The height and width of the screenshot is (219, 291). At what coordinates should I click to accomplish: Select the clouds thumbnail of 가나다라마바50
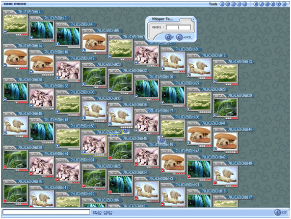coord(68,138)
